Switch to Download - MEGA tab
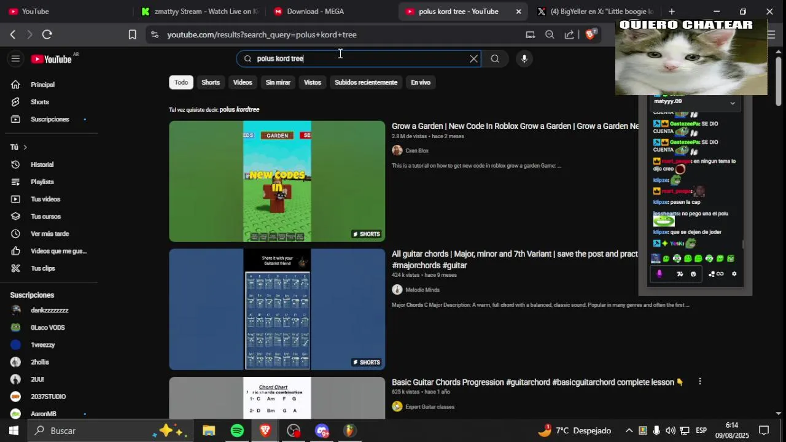 coord(315,12)
